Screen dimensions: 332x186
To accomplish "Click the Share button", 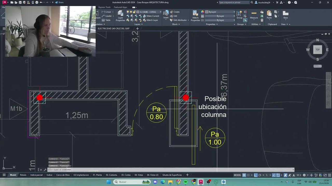I will click(x=59, y=2).
